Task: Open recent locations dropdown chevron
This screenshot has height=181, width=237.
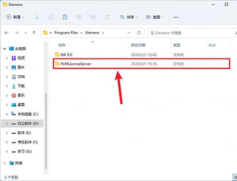Action: click(x=26, y=33)
